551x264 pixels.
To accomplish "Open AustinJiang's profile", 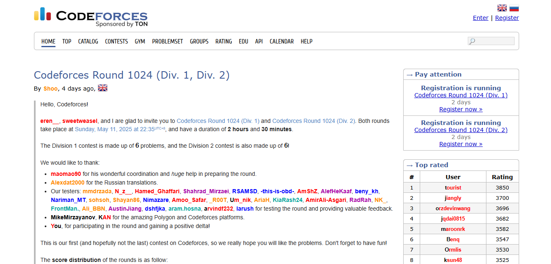I will click(x=125, y=209).
